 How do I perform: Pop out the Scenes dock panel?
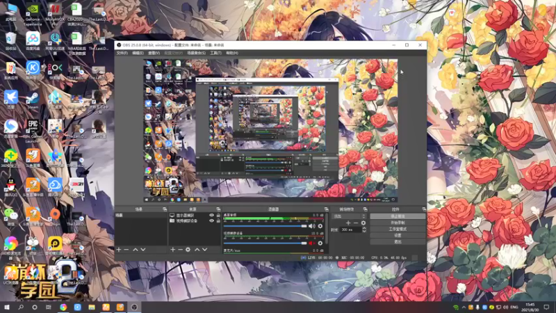click(165, 209)
